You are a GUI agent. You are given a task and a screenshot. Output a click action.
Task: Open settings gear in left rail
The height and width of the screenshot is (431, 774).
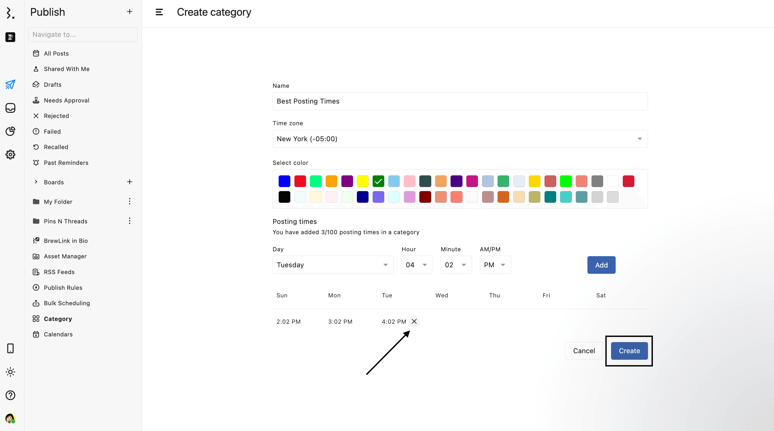pyautogui.click(x=10, y=155)
